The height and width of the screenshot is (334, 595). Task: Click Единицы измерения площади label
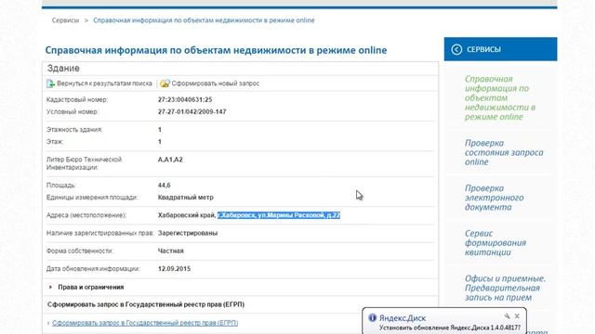click(92, 198)
